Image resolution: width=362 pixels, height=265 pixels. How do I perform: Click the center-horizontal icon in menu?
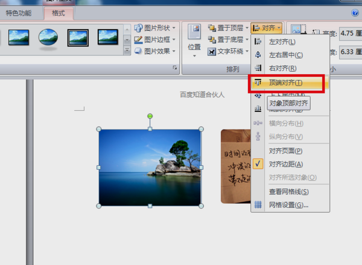(258, 55)
